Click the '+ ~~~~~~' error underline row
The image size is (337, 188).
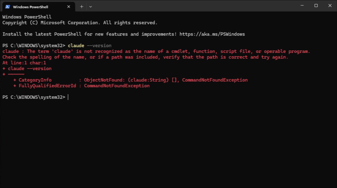(x=14, y=74)
